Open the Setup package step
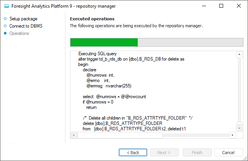The height and width of the screenshot is (161, 248). [23, 18]
